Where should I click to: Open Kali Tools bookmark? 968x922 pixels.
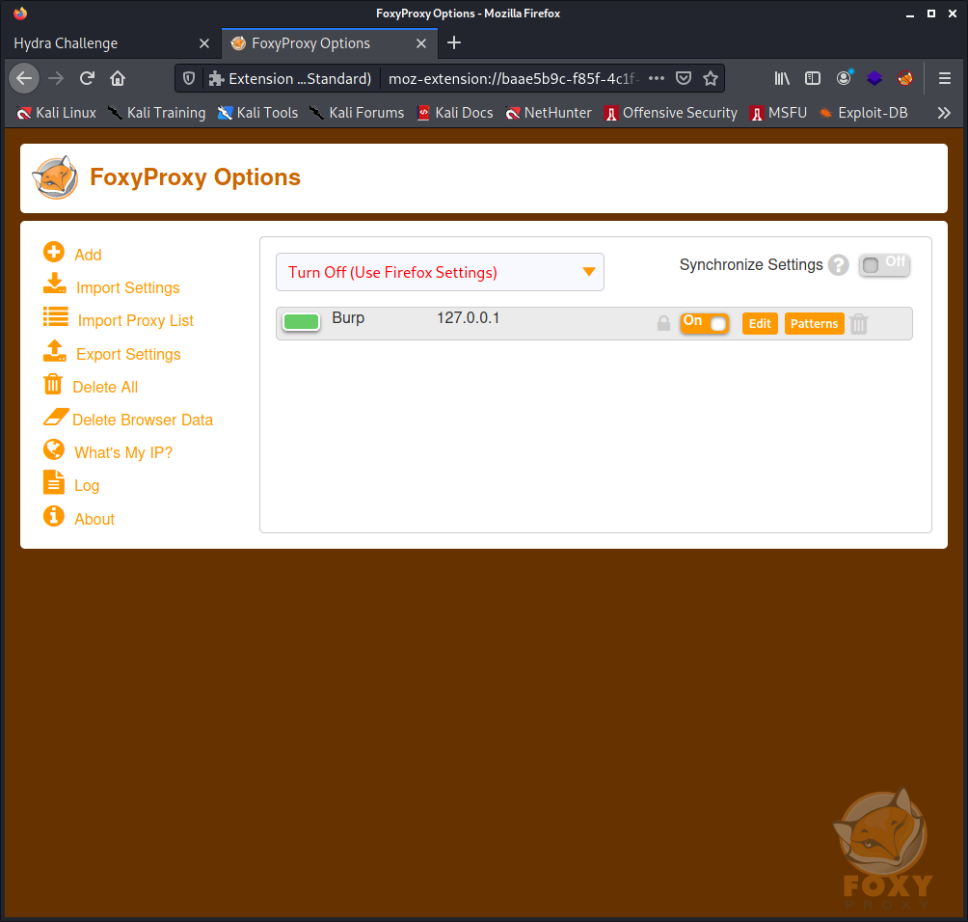pyautogui.click(x=258, y=113)
